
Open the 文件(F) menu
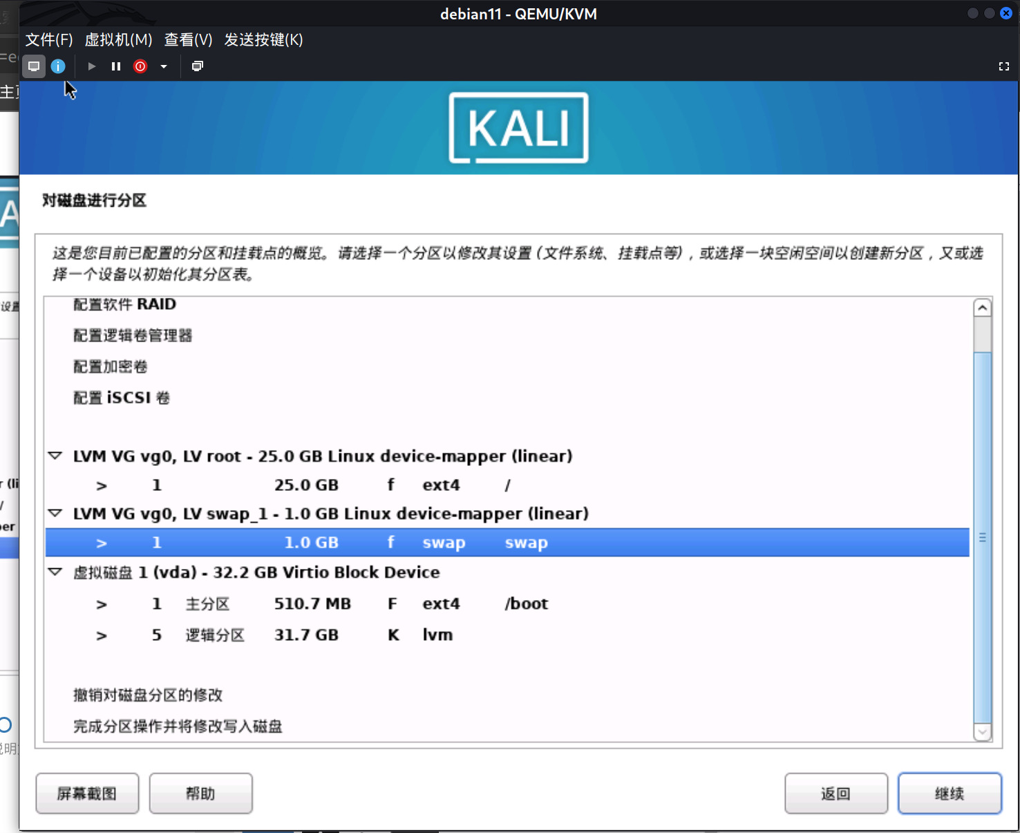coord(49,40)
